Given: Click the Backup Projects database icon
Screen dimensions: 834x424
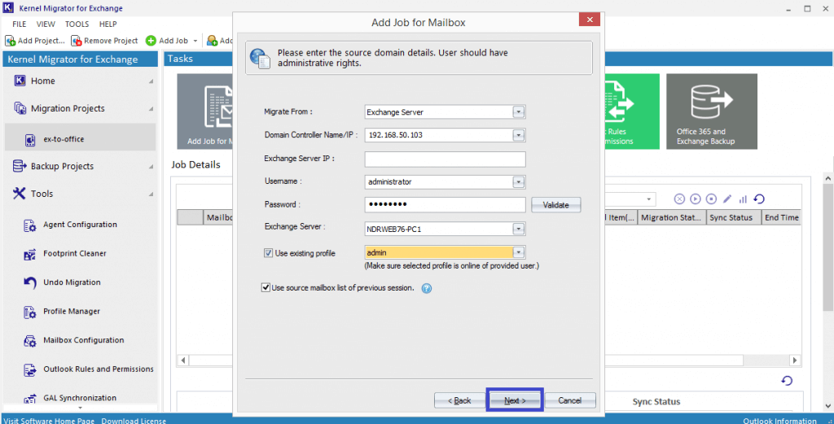Looking at the screenshot, I should pyautogui.click(x=20, y=166).
